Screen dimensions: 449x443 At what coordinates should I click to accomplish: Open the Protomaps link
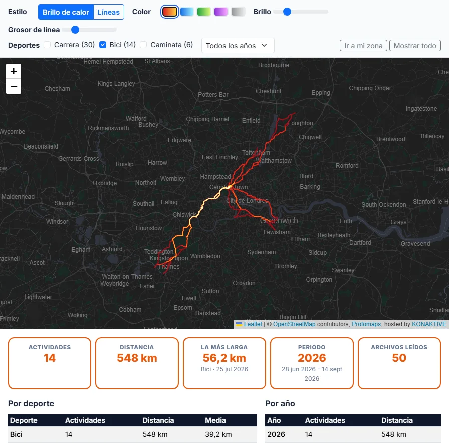pyautogui.click(x=366, y=324)
